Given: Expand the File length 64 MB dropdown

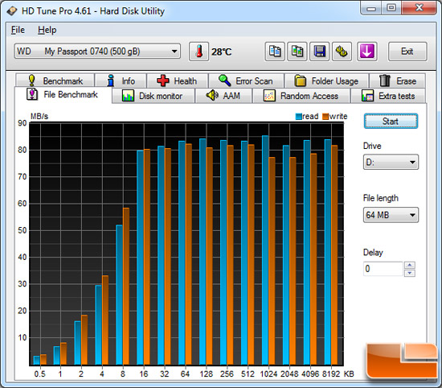Looking at the screenshot, I should click(x=391, y=215).
